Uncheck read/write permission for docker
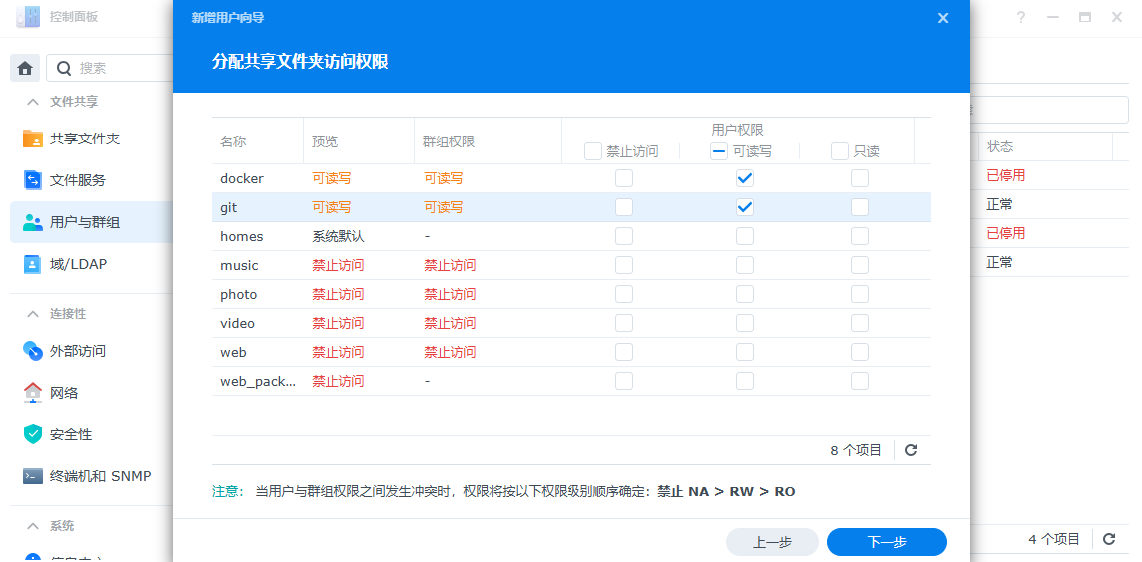The width and height of the screenshot is (1142, 562). pyautogui.click(x=744, y=178)
